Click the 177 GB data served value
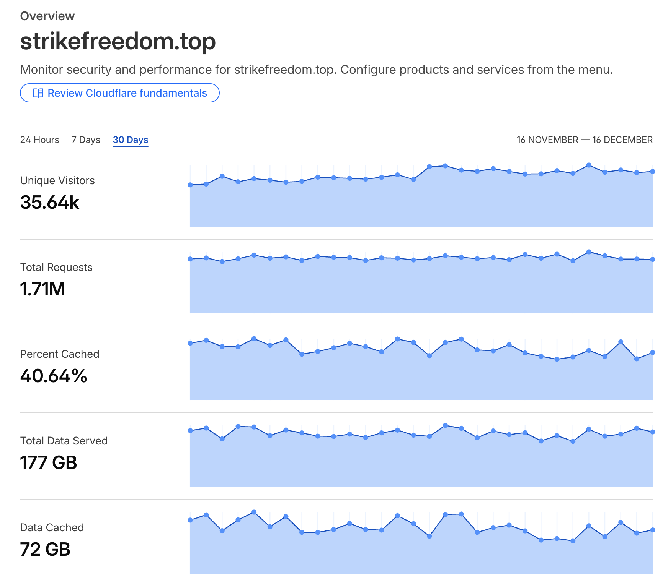 (x=49, y=462)
